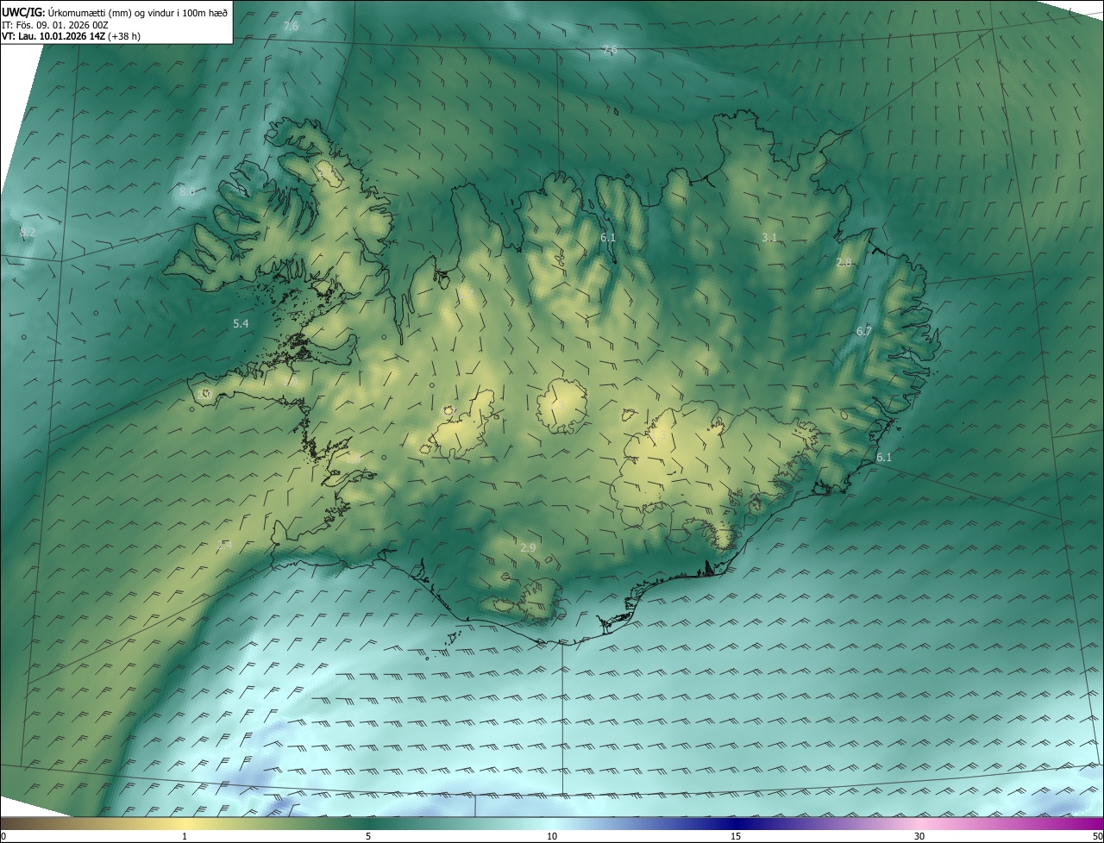Select the 3.1 value label in northeast Iceland
Screen dimensions: 1104x843
tap(769, 237)
